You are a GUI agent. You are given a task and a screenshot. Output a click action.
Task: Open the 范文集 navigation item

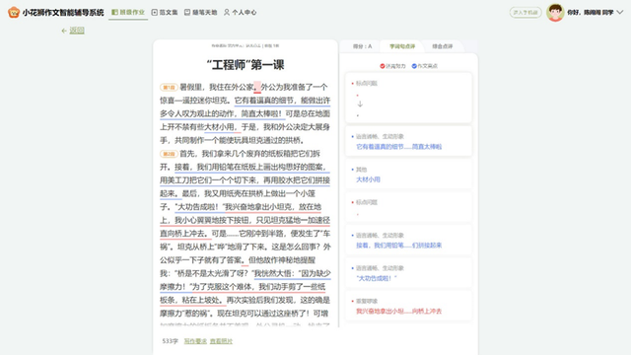165,13
